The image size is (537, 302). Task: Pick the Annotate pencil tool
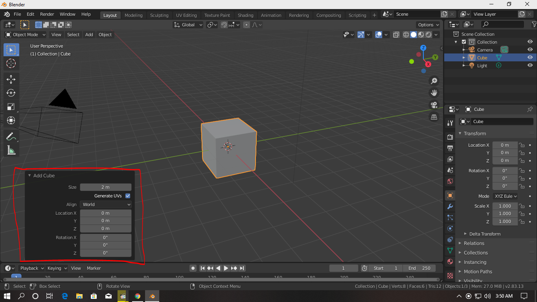tap(11, 136)
